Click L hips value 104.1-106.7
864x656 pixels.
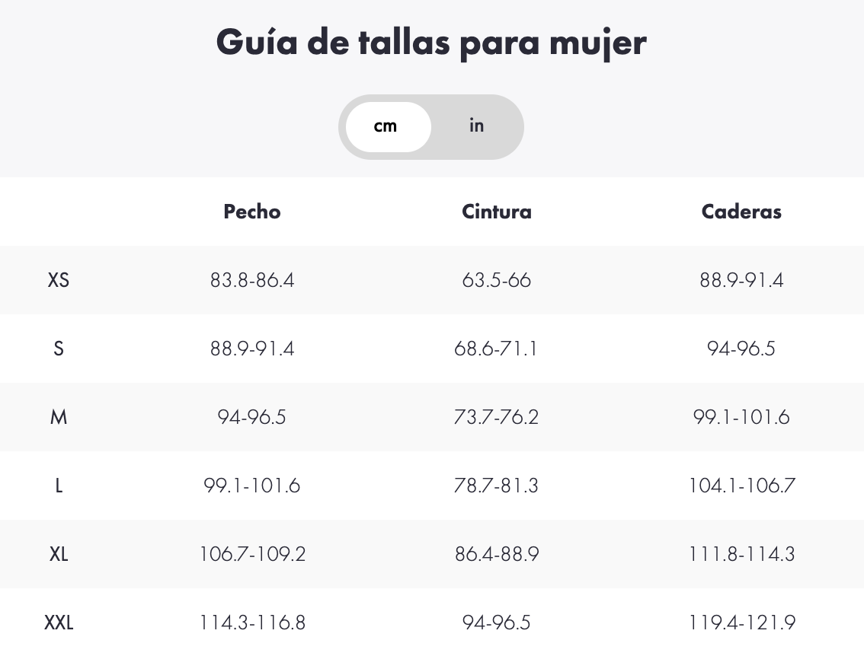[741, 486]
